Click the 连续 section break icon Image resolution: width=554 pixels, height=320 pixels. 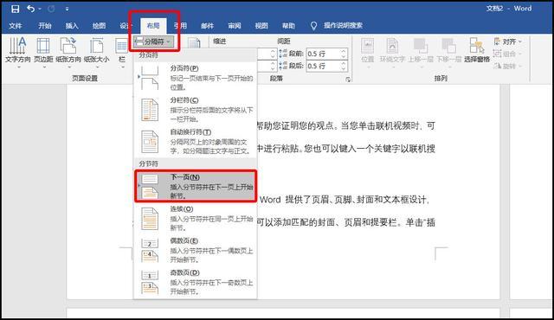(x=150, y=219)
